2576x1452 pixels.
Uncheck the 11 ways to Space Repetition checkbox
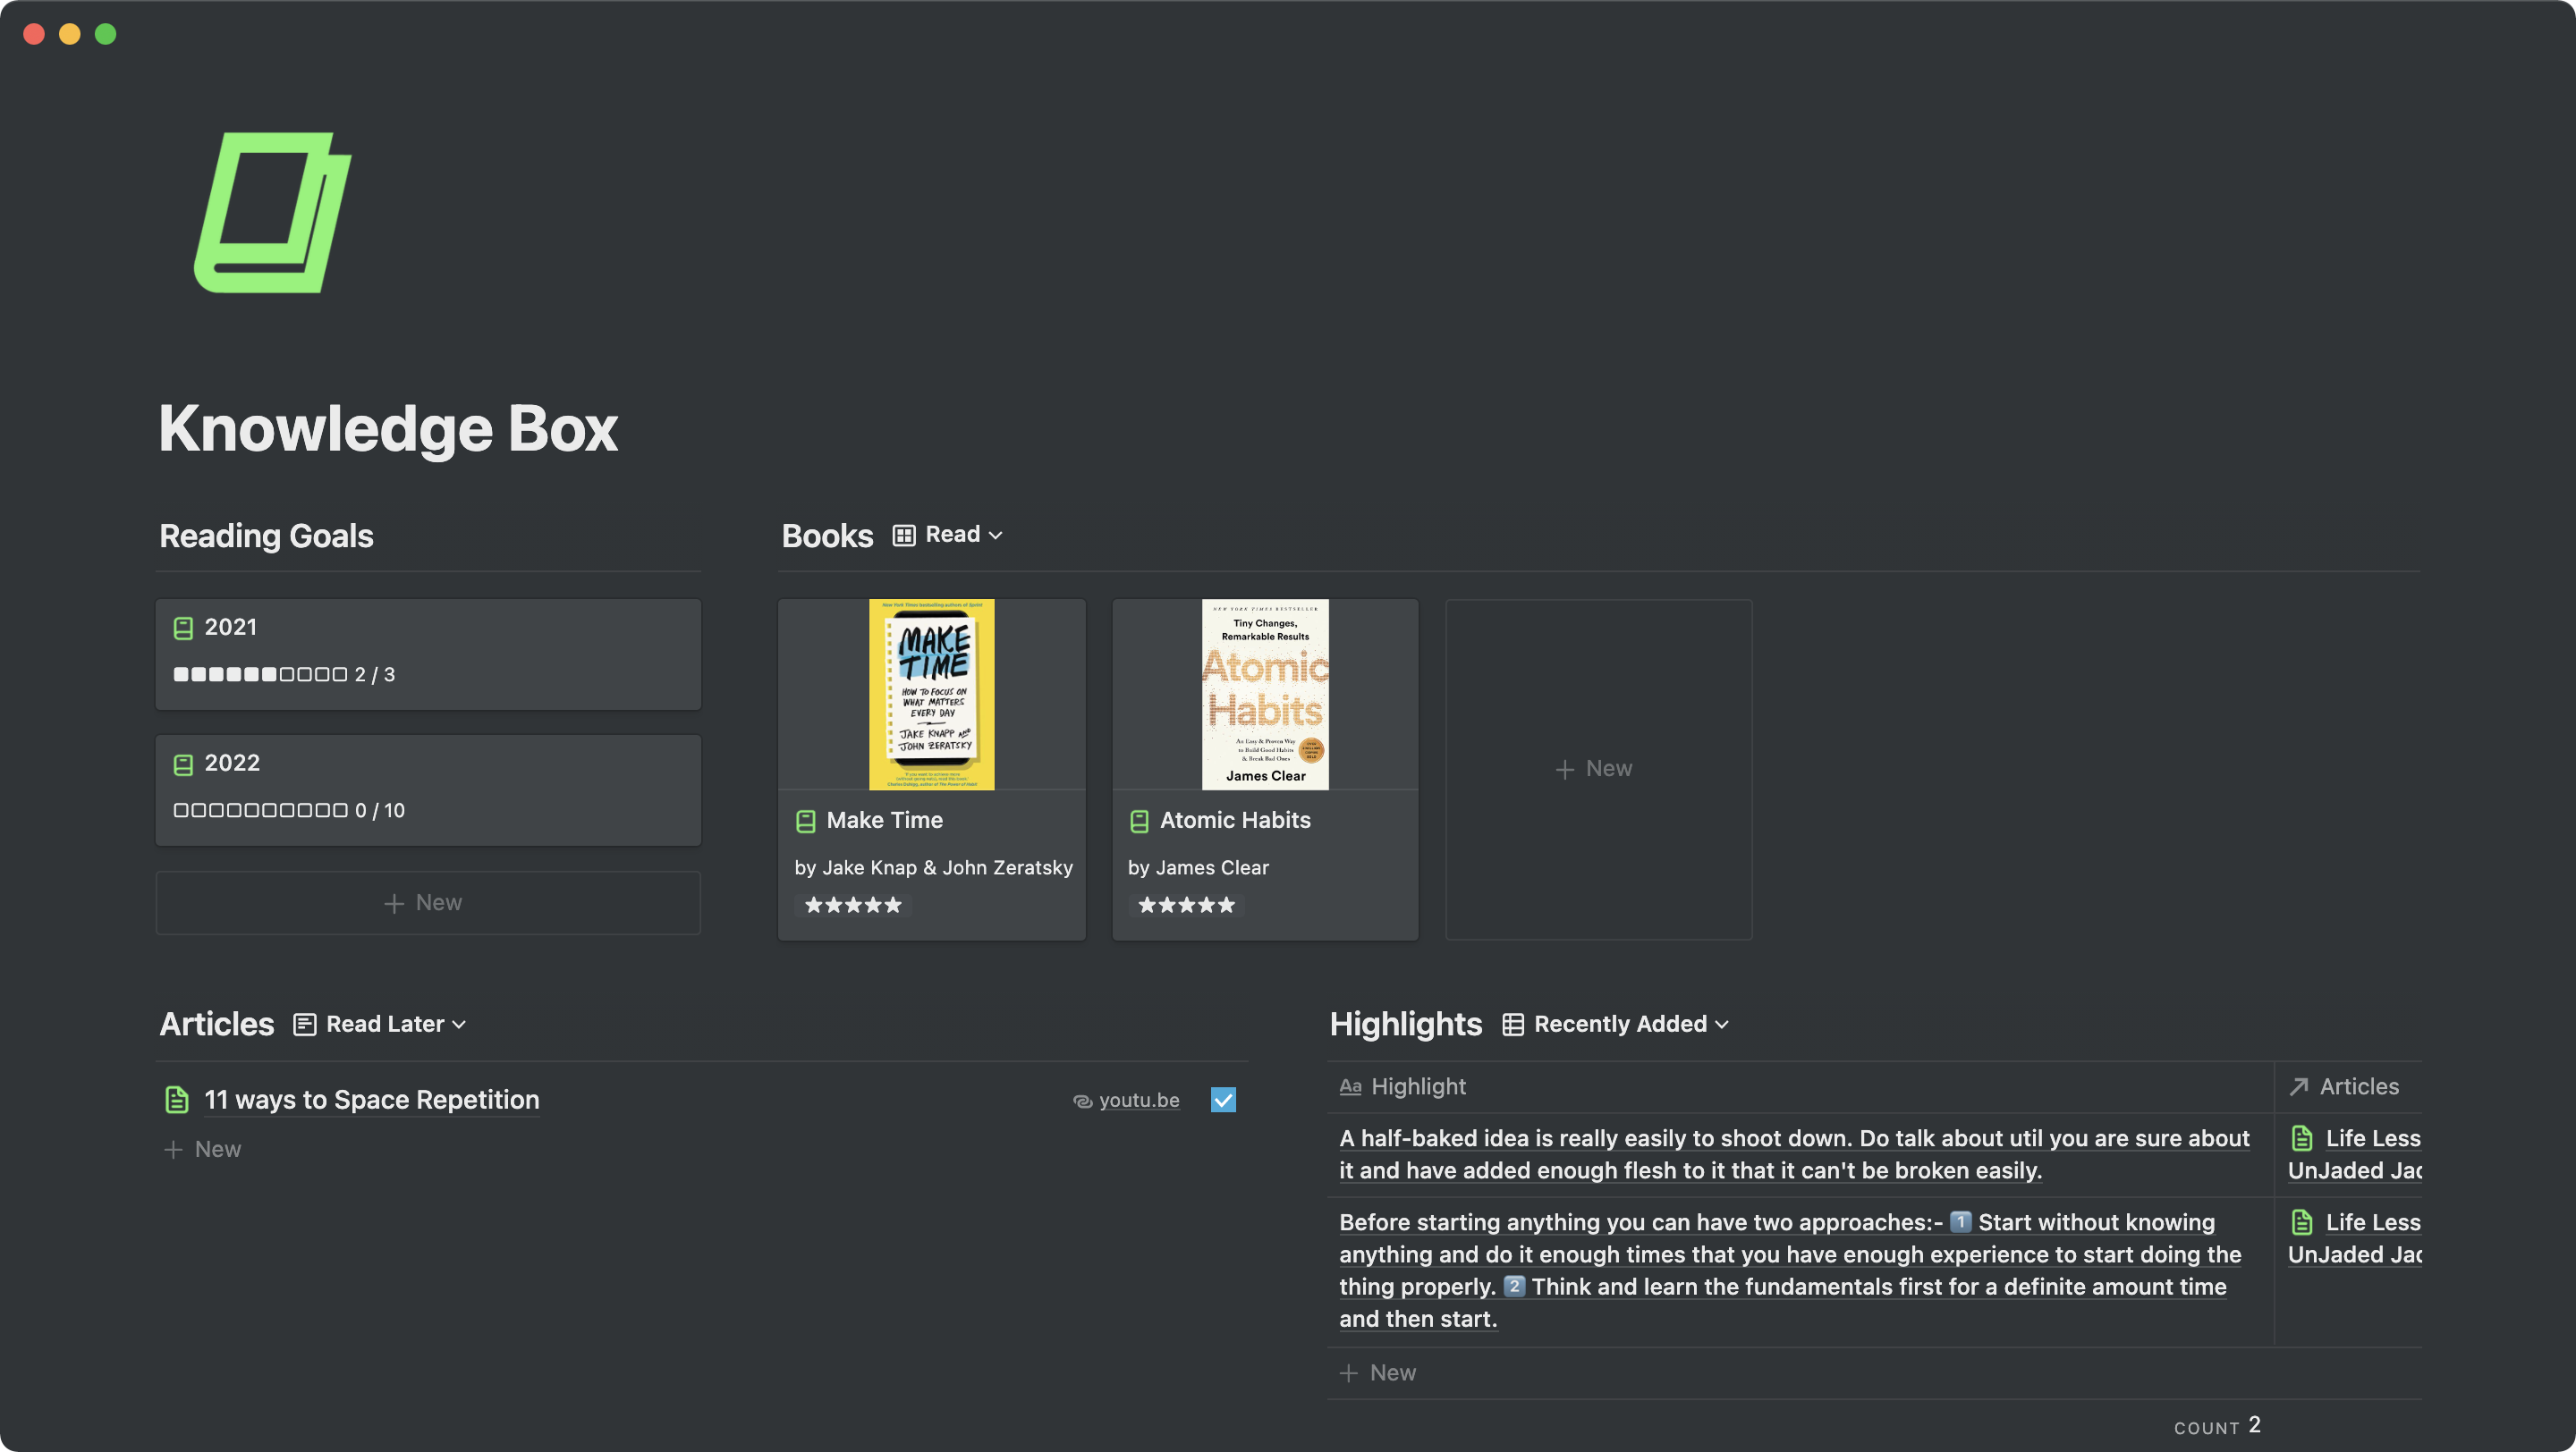pyautogui.click(x=1223, y=1099)
